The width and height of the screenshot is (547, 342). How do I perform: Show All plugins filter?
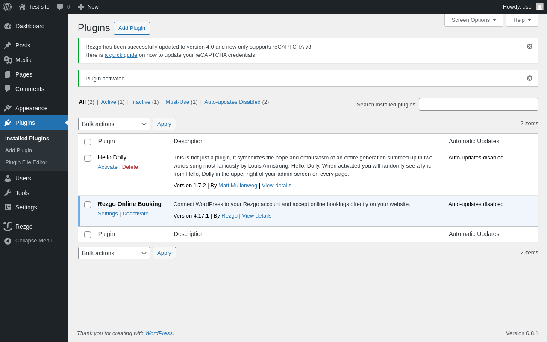[x=82, y=102]
